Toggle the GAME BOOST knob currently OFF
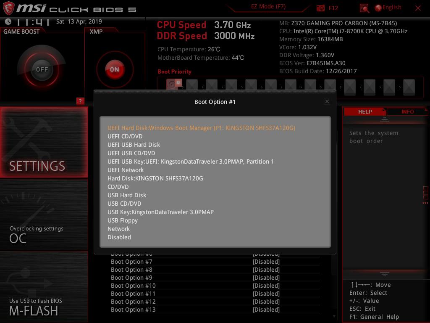 click(42, 69)
